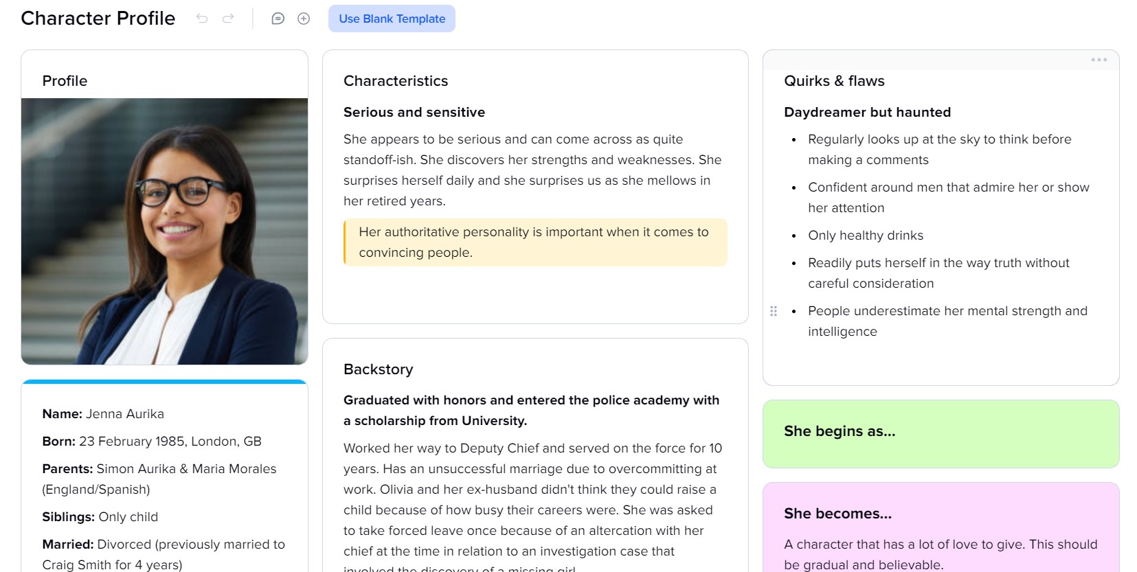This screenshot has height=572, width=1137.
Task: Click the Use Blank Template button
Action: [391, 19]
